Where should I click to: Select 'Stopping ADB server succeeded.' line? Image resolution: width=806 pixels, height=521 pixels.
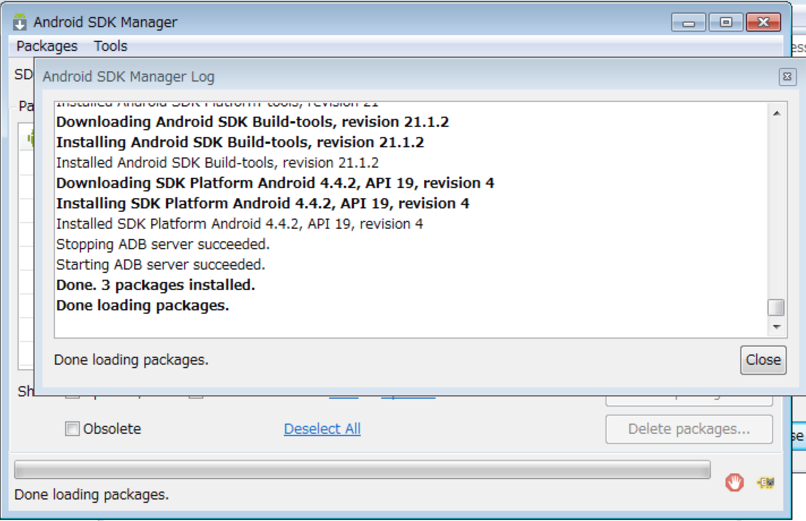pyautogui.click(x=163, y=244)
